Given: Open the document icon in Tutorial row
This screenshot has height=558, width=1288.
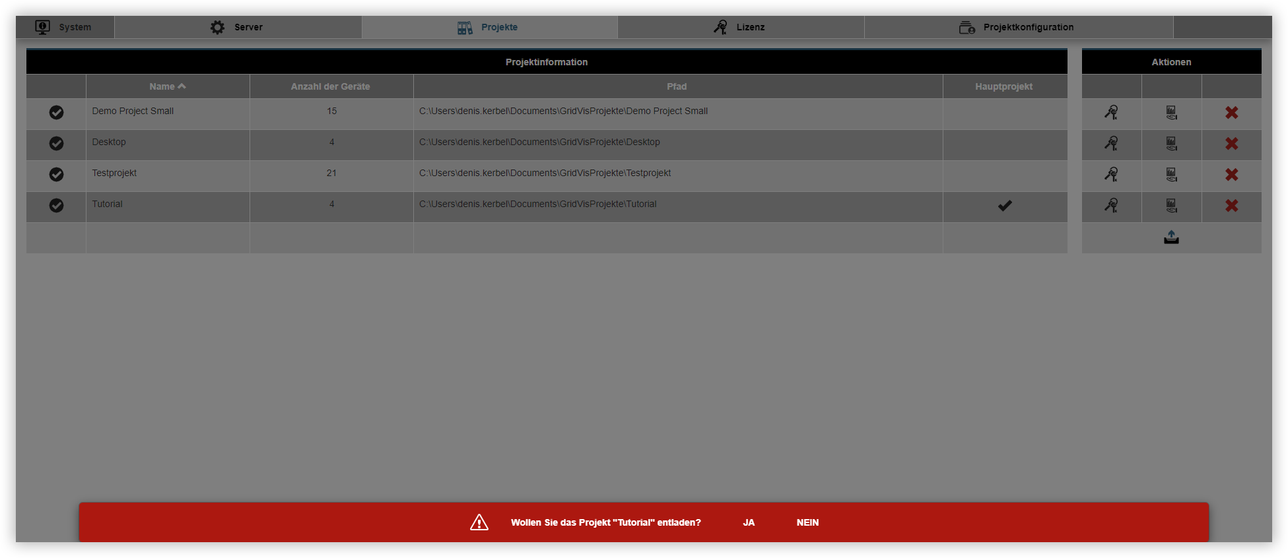Looking at the screenshot, I should (x=1172, y=206).
